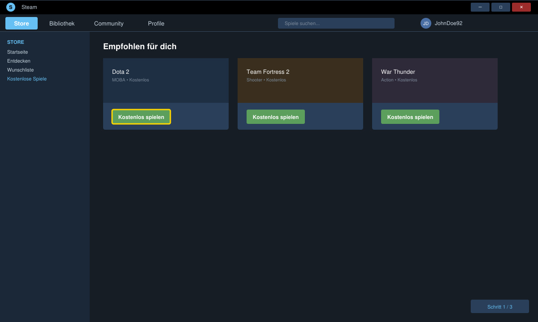Click the Shooter • Kostenlos label
The height and width of the screenshot is (322, 538).
(266, 80)
